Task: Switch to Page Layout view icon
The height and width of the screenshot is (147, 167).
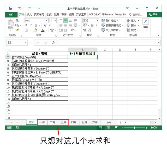Action: [109, 128]
